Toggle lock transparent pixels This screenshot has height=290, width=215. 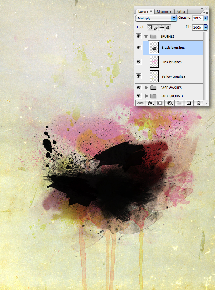[x=150, y=28]
